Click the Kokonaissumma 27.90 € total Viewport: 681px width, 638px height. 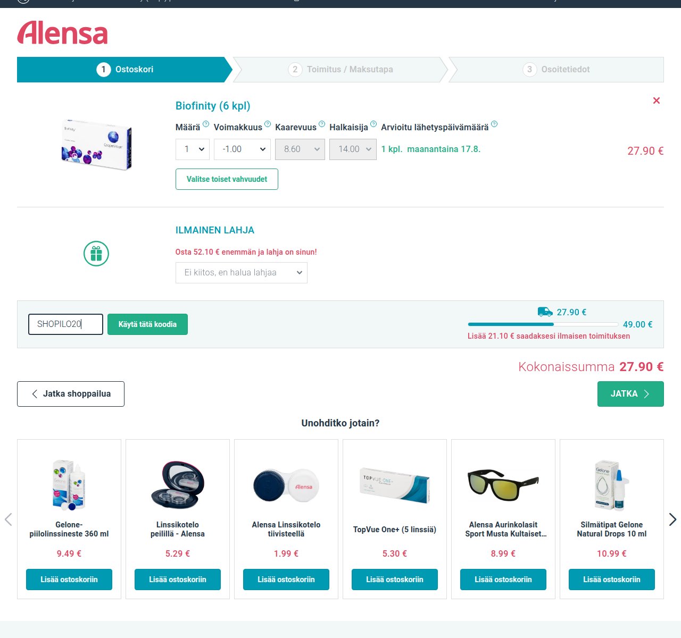click(591, 367)
